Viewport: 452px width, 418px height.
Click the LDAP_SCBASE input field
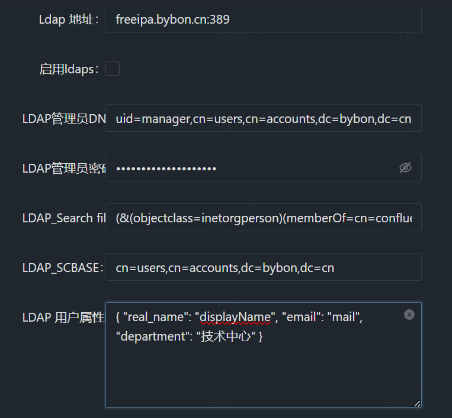click(x=263, y=268)
